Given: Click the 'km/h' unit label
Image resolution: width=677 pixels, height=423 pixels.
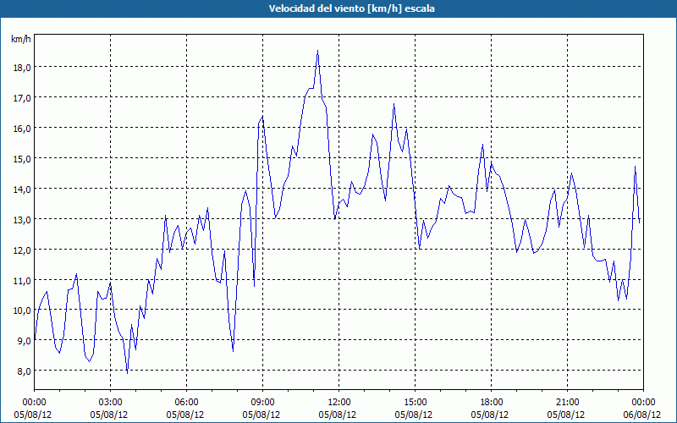Looking at the screenshot, I should click(x=20, y=39).
